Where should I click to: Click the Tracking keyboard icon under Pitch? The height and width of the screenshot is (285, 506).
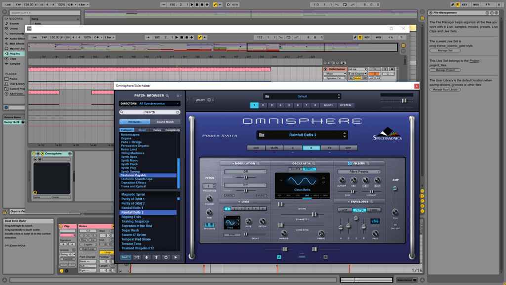click(x=209, y=225)
